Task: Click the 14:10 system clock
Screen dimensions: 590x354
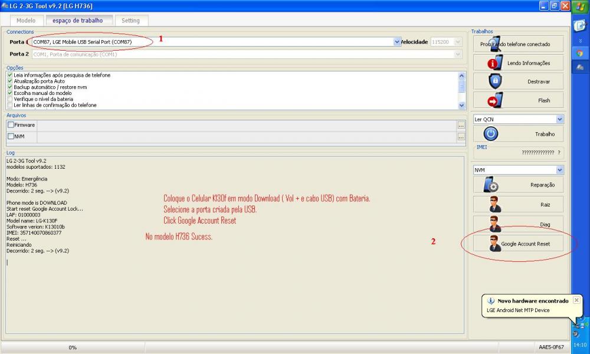Action: pyautogui.click(x=580, y=345)
